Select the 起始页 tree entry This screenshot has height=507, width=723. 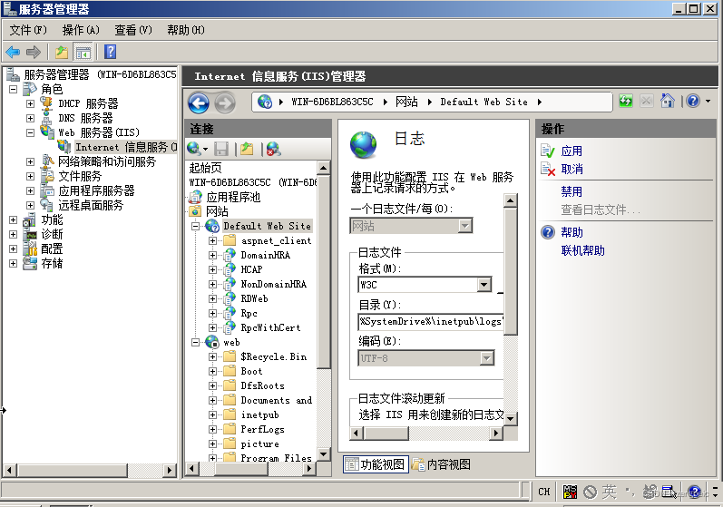205,168
